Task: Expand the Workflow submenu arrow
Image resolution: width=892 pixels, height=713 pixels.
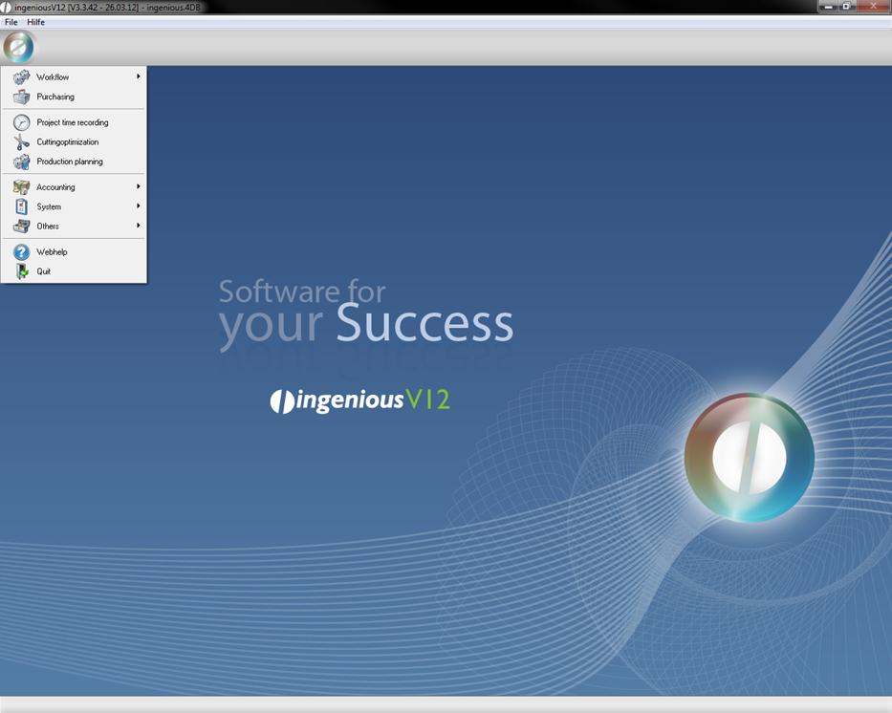Action: (139, 76)
